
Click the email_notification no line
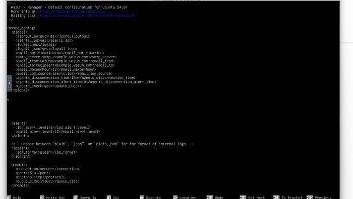[x=60, y=53]
